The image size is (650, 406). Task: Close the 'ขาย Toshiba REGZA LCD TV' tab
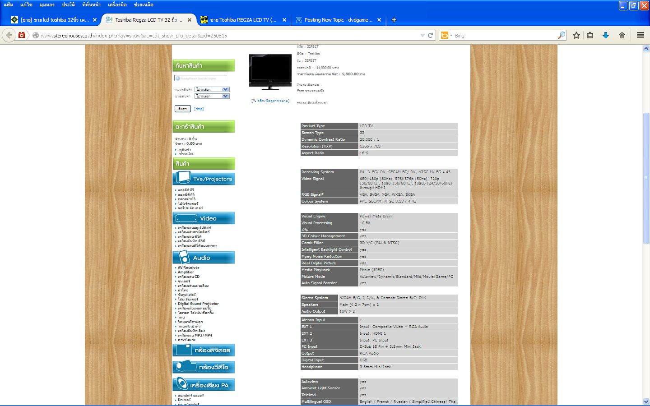[x=284, y=20]
